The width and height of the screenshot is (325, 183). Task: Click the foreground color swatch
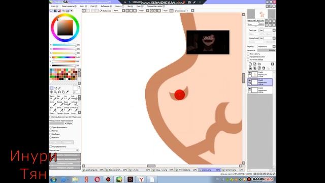click(x=75, y=88)
